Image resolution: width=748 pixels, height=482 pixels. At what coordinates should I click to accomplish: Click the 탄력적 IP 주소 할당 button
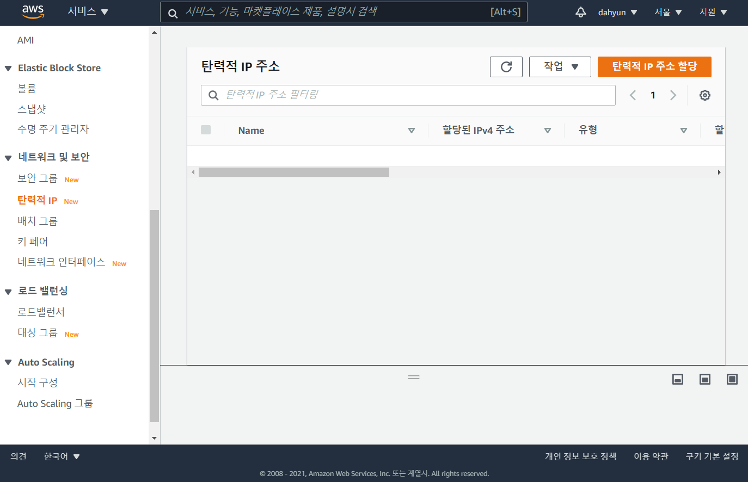tap(654, 67)
